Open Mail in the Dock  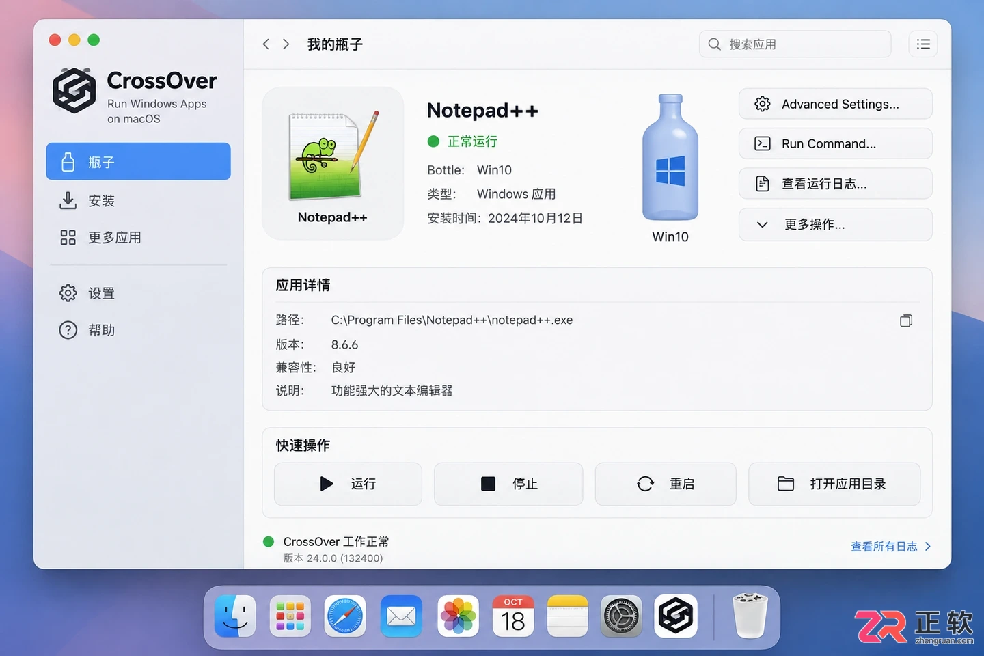(x=401, y=616)
